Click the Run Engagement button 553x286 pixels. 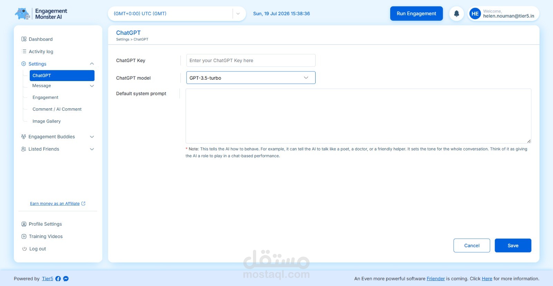point(416,13)
